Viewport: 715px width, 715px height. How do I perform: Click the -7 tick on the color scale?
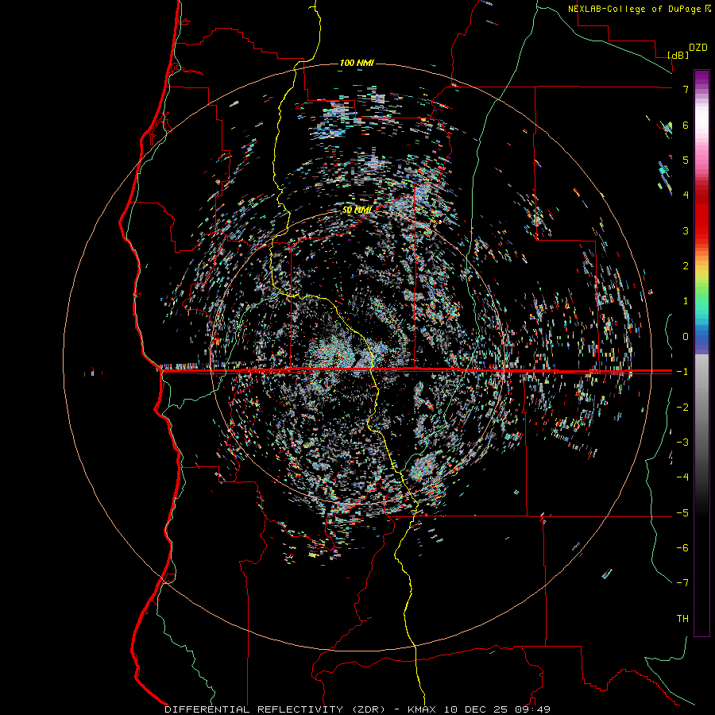click(x=682, y=583)
